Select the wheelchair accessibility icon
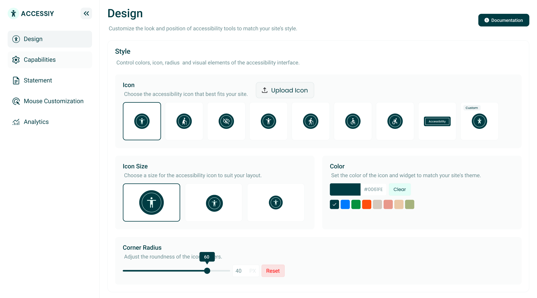 tap(353, 121)
